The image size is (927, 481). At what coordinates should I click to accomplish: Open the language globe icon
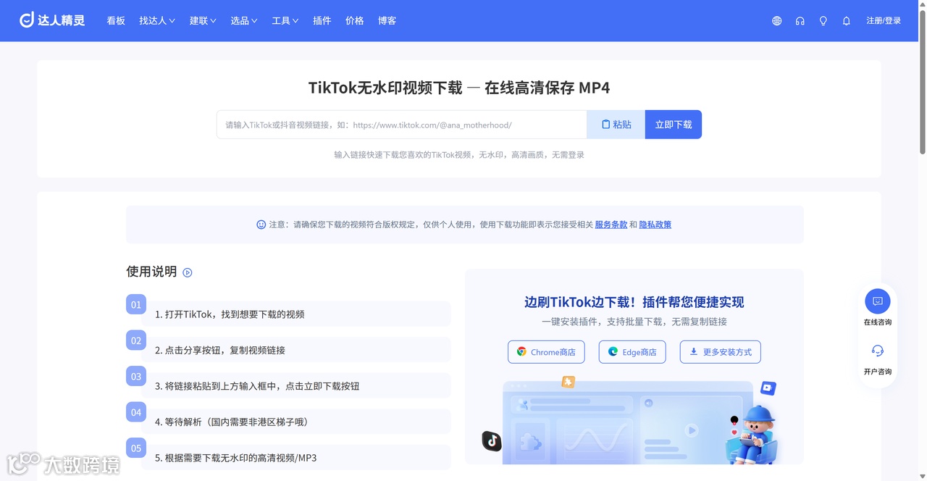pos(776,21)
